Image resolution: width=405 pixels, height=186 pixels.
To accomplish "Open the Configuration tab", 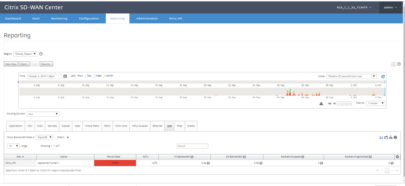I will 89,19.
